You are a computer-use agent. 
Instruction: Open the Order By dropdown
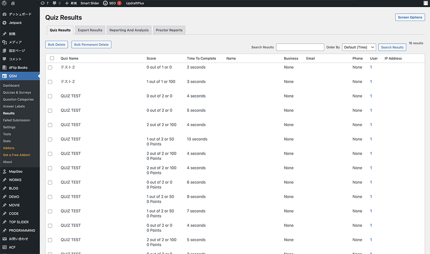pos(359,47)
